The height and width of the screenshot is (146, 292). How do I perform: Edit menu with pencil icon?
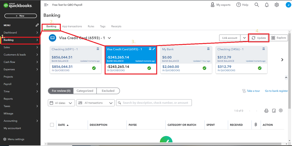(37, 25)
